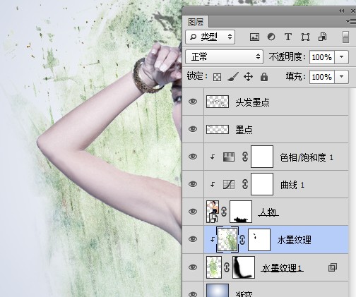Filter for shape layers icon
The image size is (356, 297).
click(305, 37)
